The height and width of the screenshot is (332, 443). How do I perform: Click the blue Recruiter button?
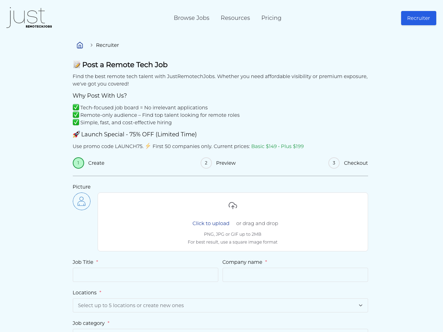click(x=419, y=18)
